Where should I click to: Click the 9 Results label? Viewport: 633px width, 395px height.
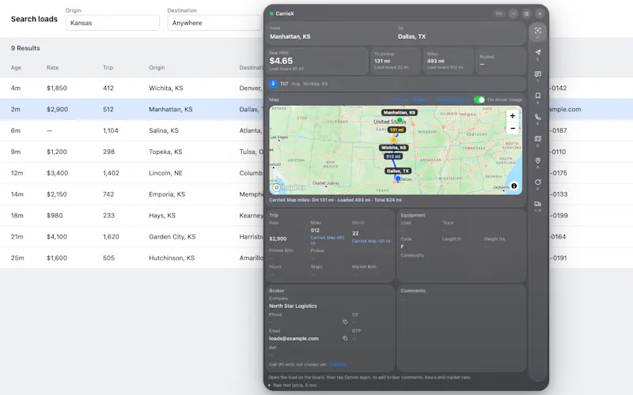(25, 48)
